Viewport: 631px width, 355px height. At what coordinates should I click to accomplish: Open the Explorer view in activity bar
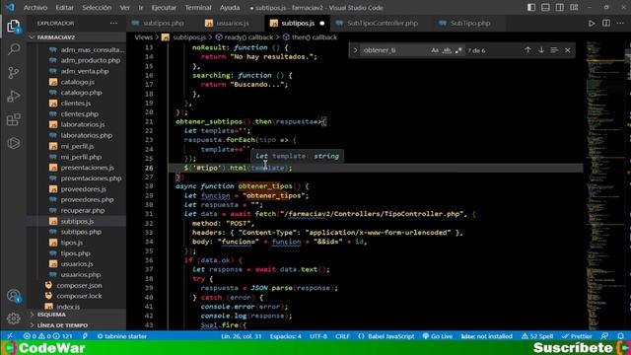pyautogui.click(x=13, y=27)
